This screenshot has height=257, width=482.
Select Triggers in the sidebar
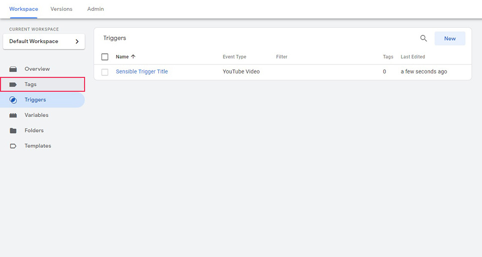pyautogui.click(x=42, y=100)
